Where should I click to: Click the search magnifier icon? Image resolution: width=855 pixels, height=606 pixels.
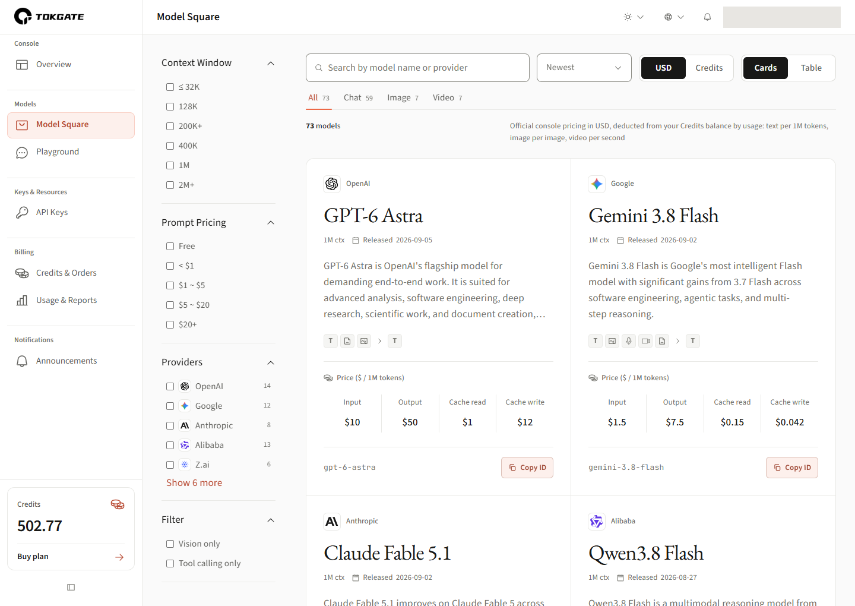tap(319, 68)
